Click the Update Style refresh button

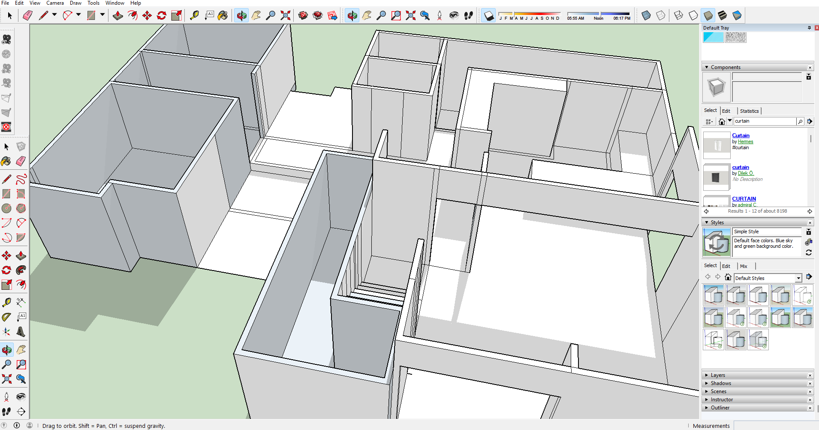point(809,253)
